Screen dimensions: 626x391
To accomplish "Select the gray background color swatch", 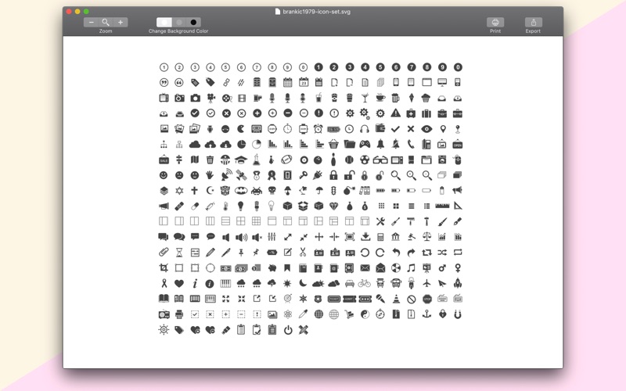I will 179,23.
